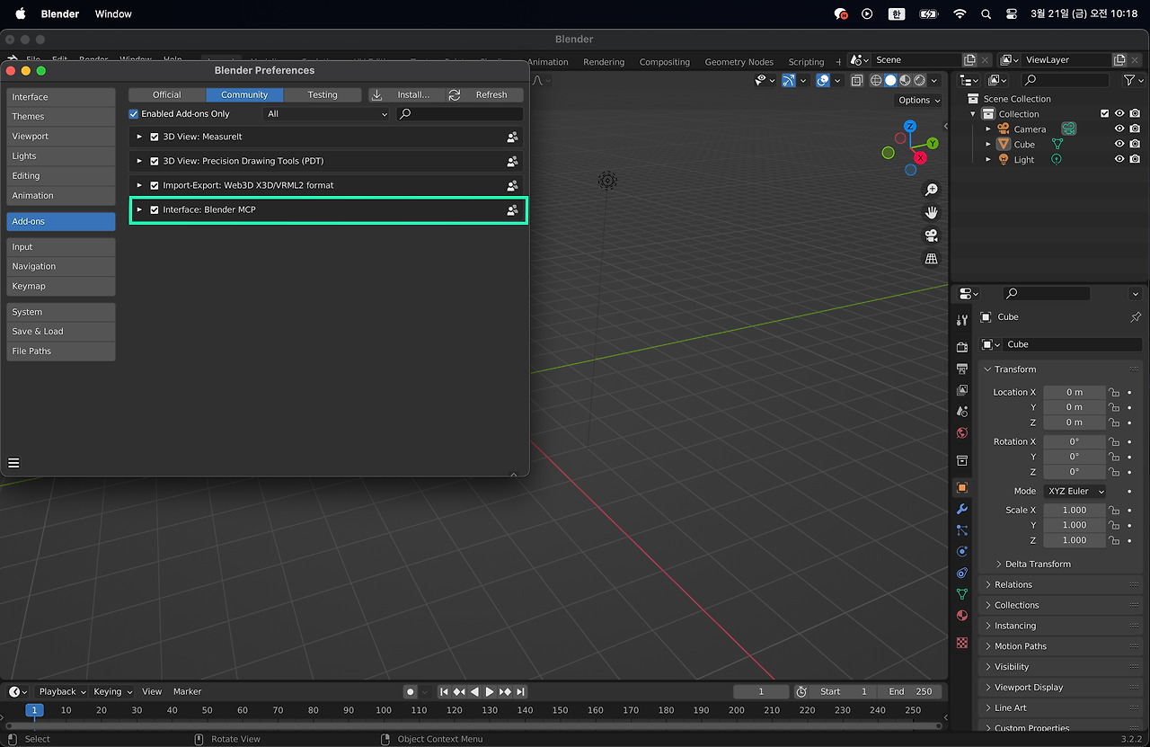The height and width of the screenshot is (747, 1150).
Task: Switch to orthographic grid view icon
Action: coord(931,259)
